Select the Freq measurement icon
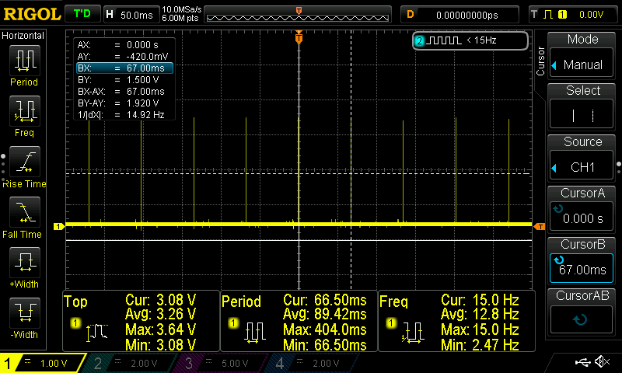Image resolution: width=622 pixels, height=373 pixels. click(24, 111)
